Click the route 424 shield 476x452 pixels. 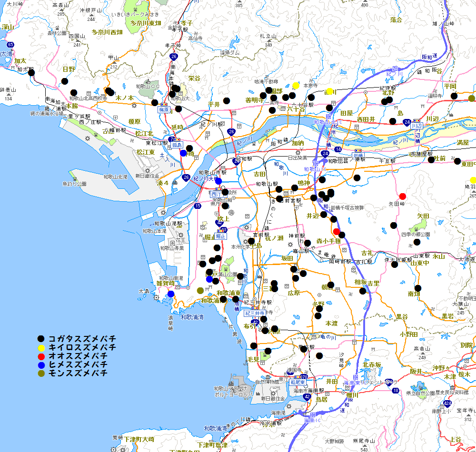[x=447, y=403]
